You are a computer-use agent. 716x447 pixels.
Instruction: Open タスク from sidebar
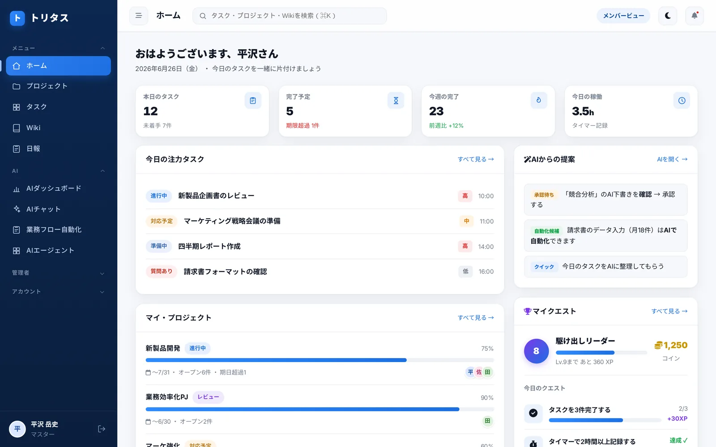[x=59, y=107]
